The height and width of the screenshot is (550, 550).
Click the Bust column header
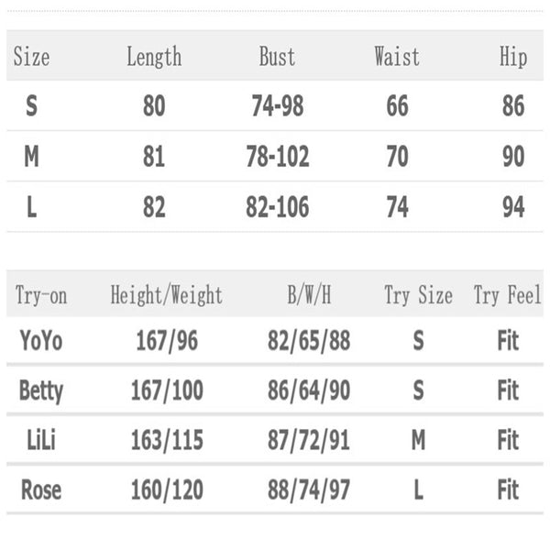pos(277,57)
